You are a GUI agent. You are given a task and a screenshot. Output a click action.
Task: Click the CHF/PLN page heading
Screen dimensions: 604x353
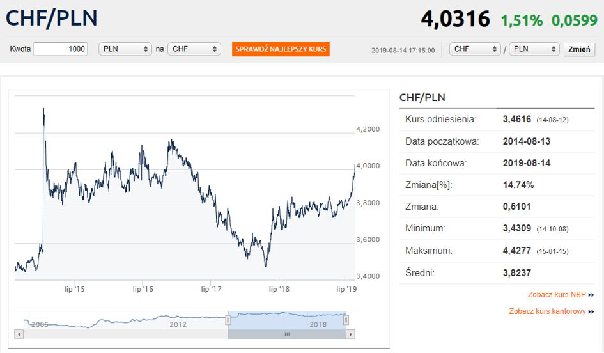coord(52,18)
